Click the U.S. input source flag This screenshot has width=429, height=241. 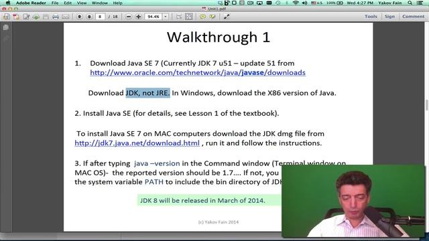[x=317, y=3]
